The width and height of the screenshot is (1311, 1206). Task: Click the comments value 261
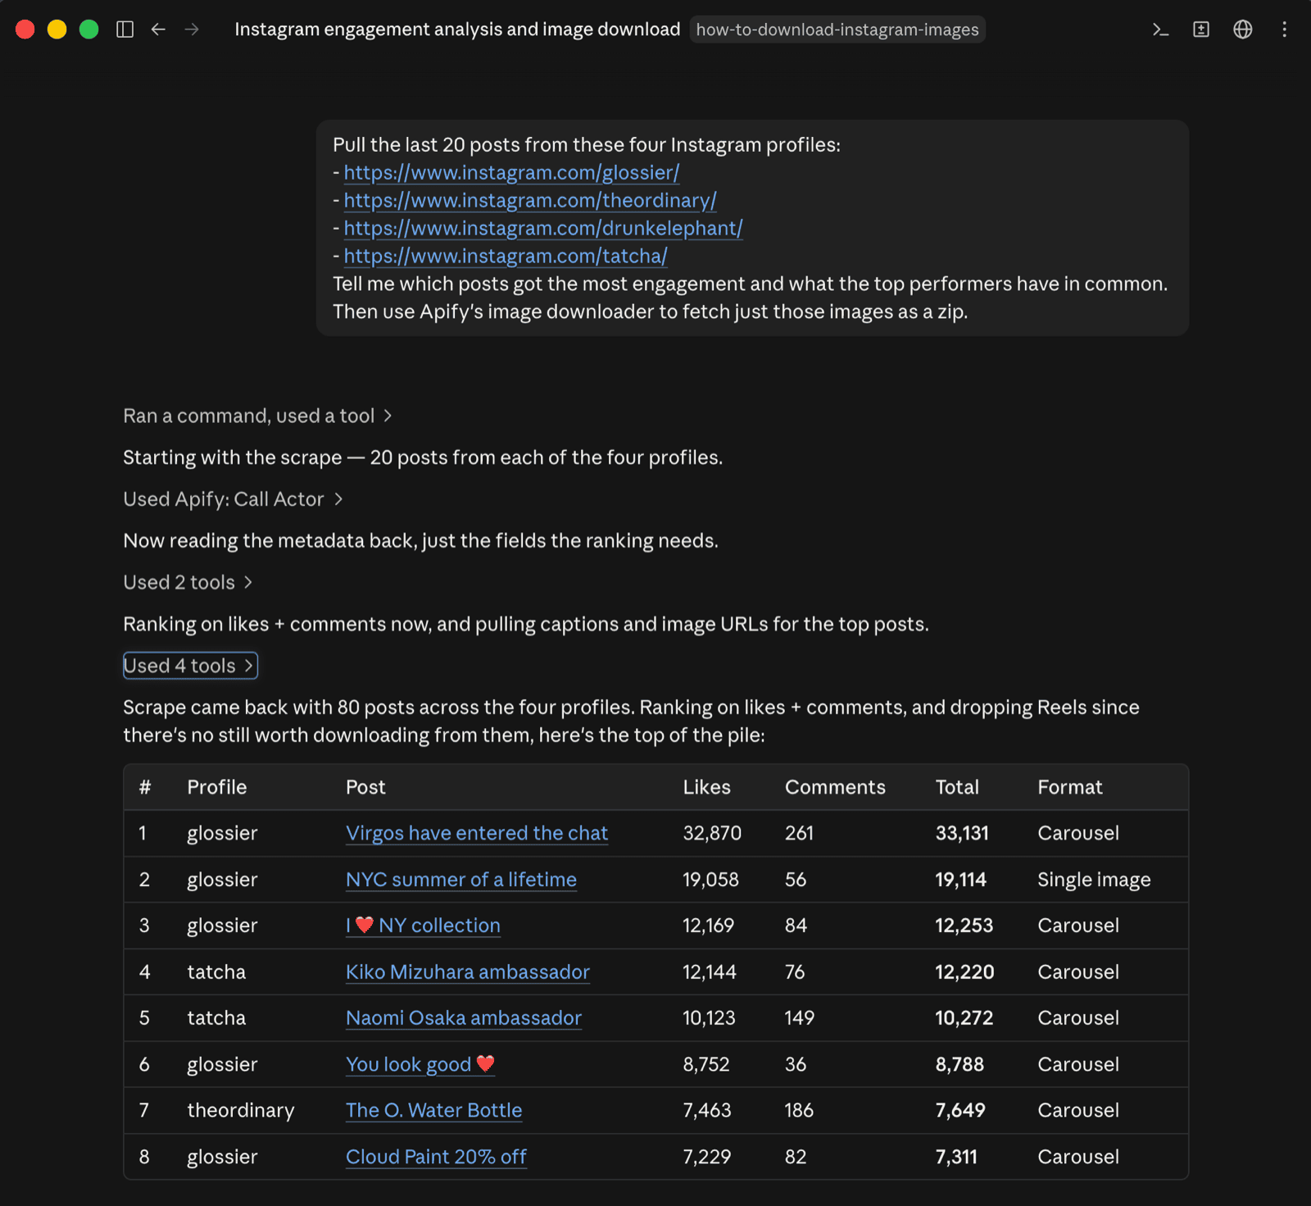(x=800, y=833)
